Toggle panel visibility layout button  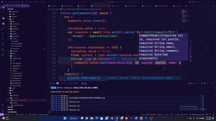193,2
